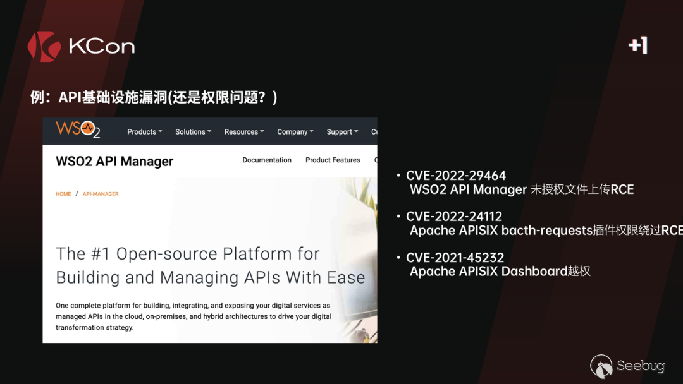Click the Apache APISIX bacth-requests line
Viewport: 683px width, 384px height.
(x=546, y=231)
